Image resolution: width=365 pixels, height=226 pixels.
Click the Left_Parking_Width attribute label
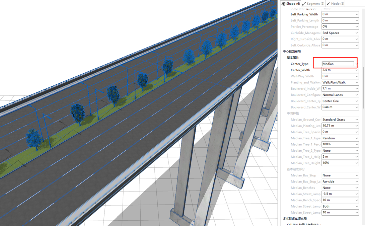(x=304, y=14)
